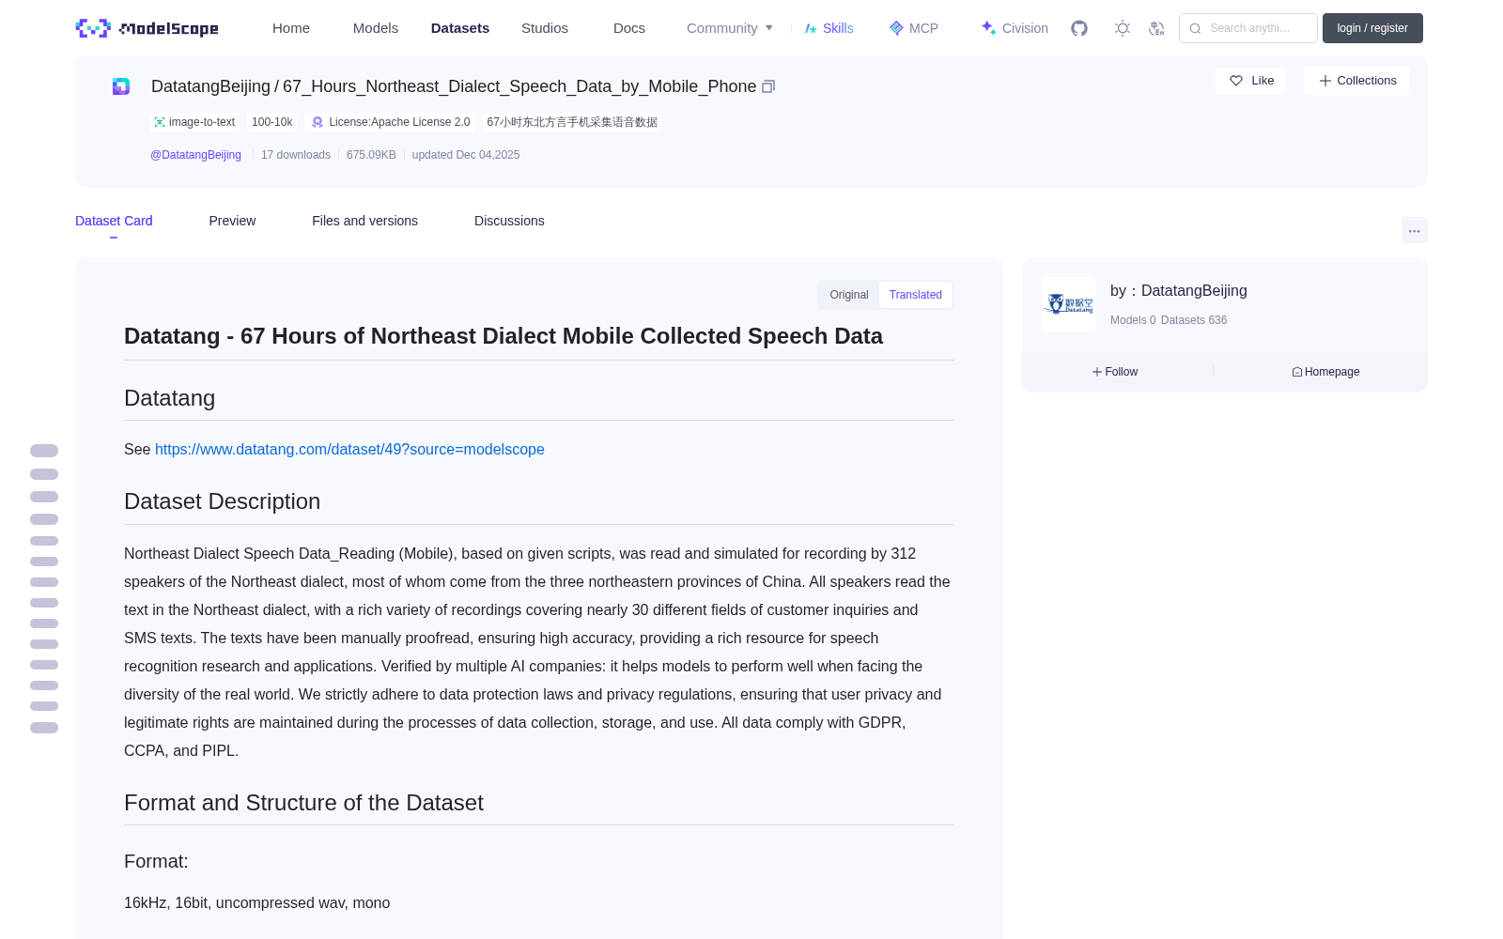Click the dataset avatar icon beside the title
The height and width of the screenshot is (939, 1503).
[x=121, y=86]
